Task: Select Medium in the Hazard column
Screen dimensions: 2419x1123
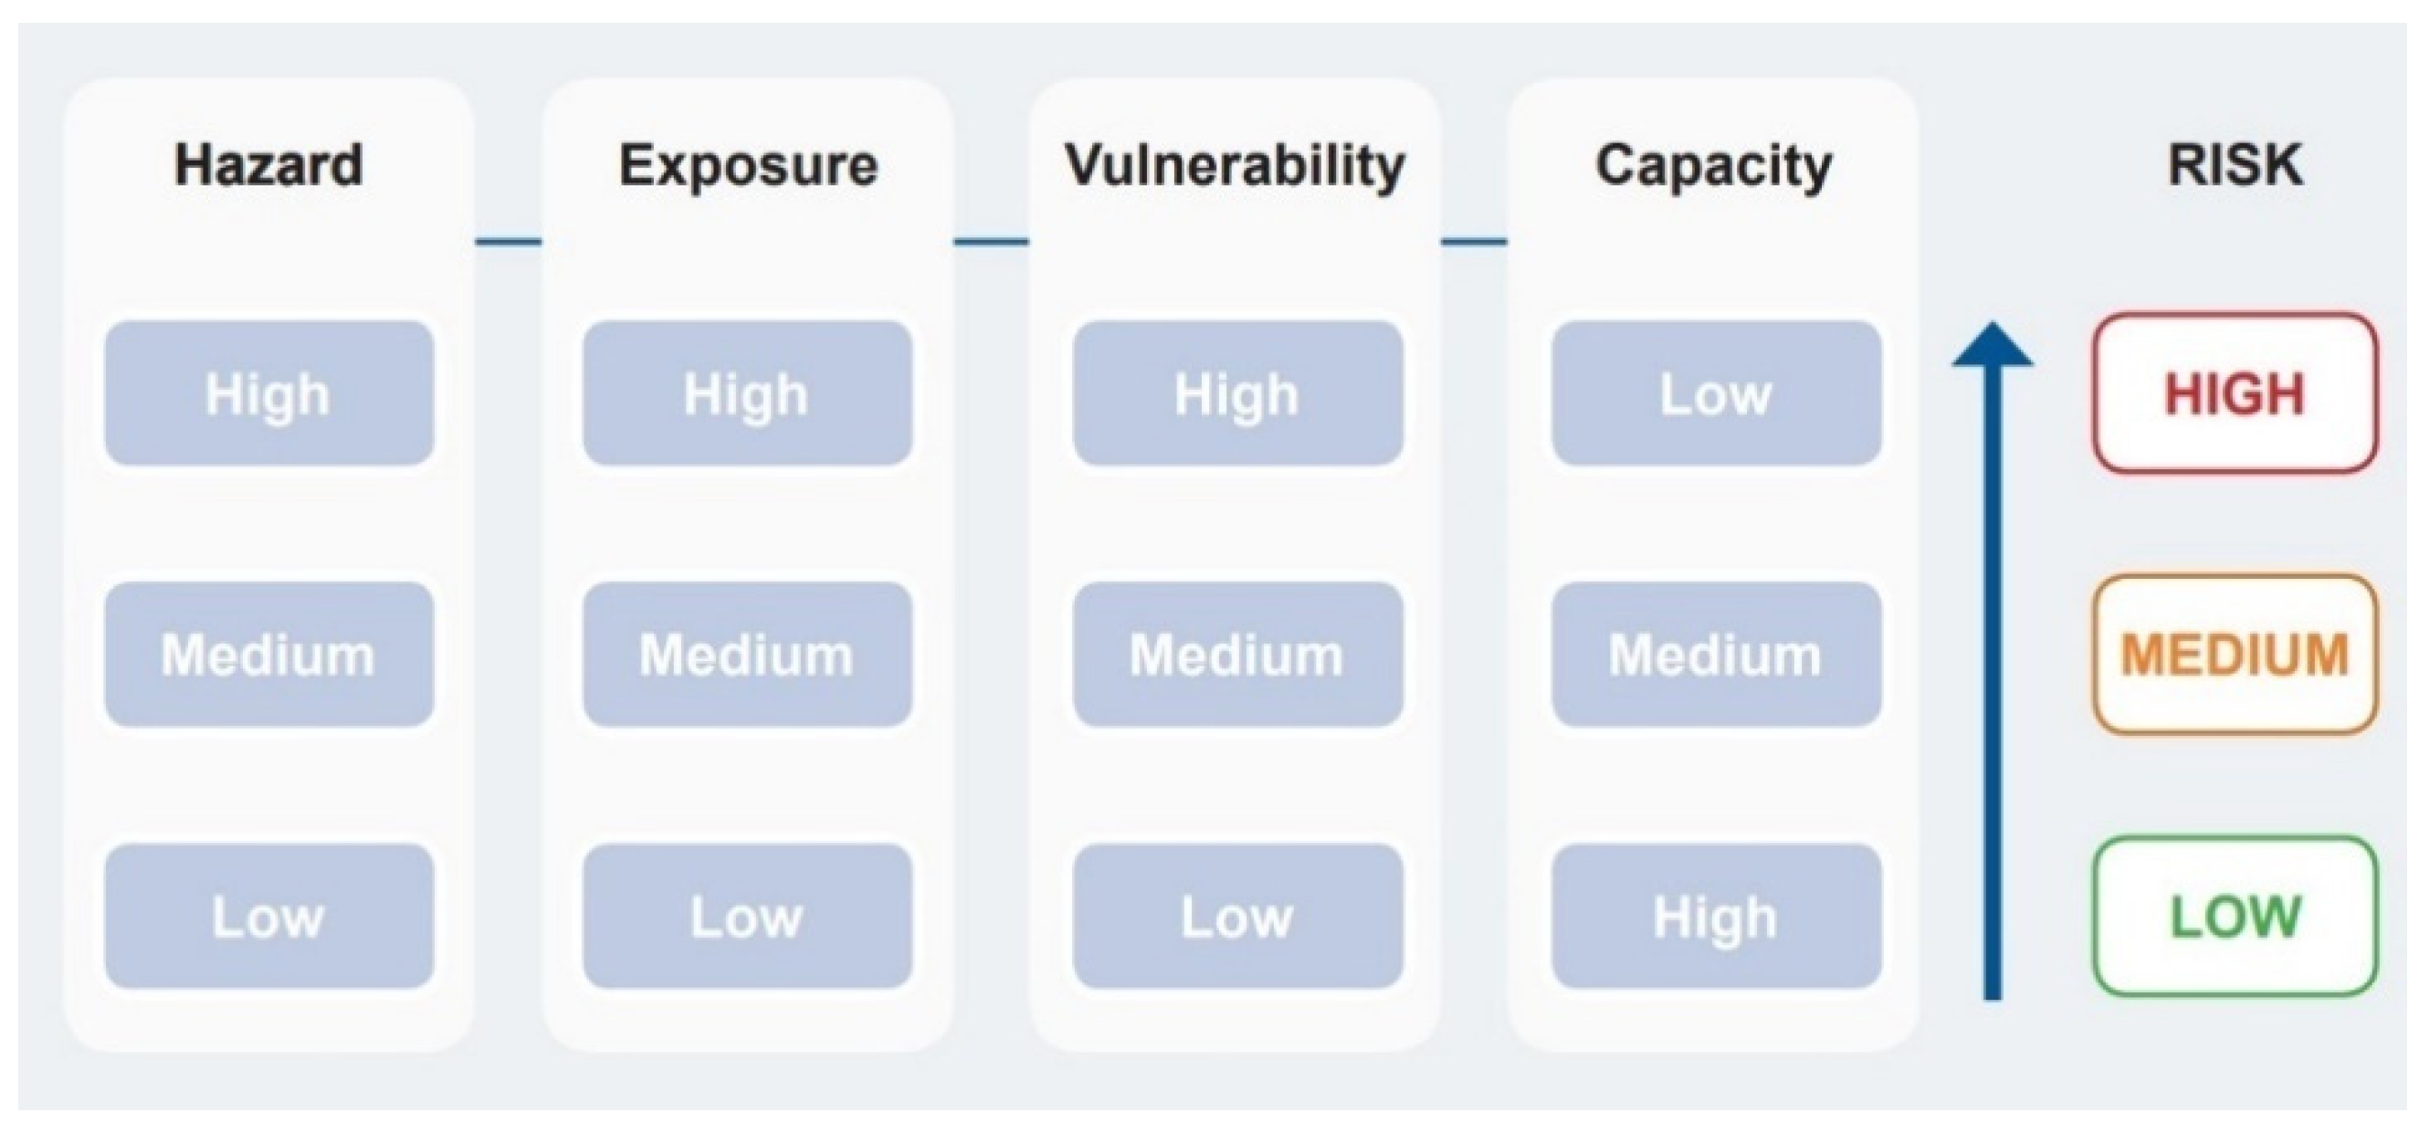Action: coord(268,655)
